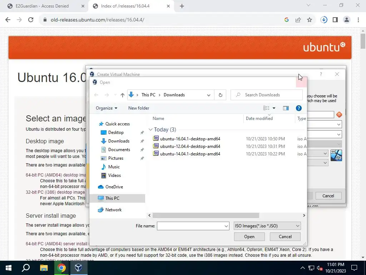Image resolution: width=366 pixels, height=275 pixels.
Task: Open the help button in Open dialog
Action: pyautogui.click(x=298, y=108)
